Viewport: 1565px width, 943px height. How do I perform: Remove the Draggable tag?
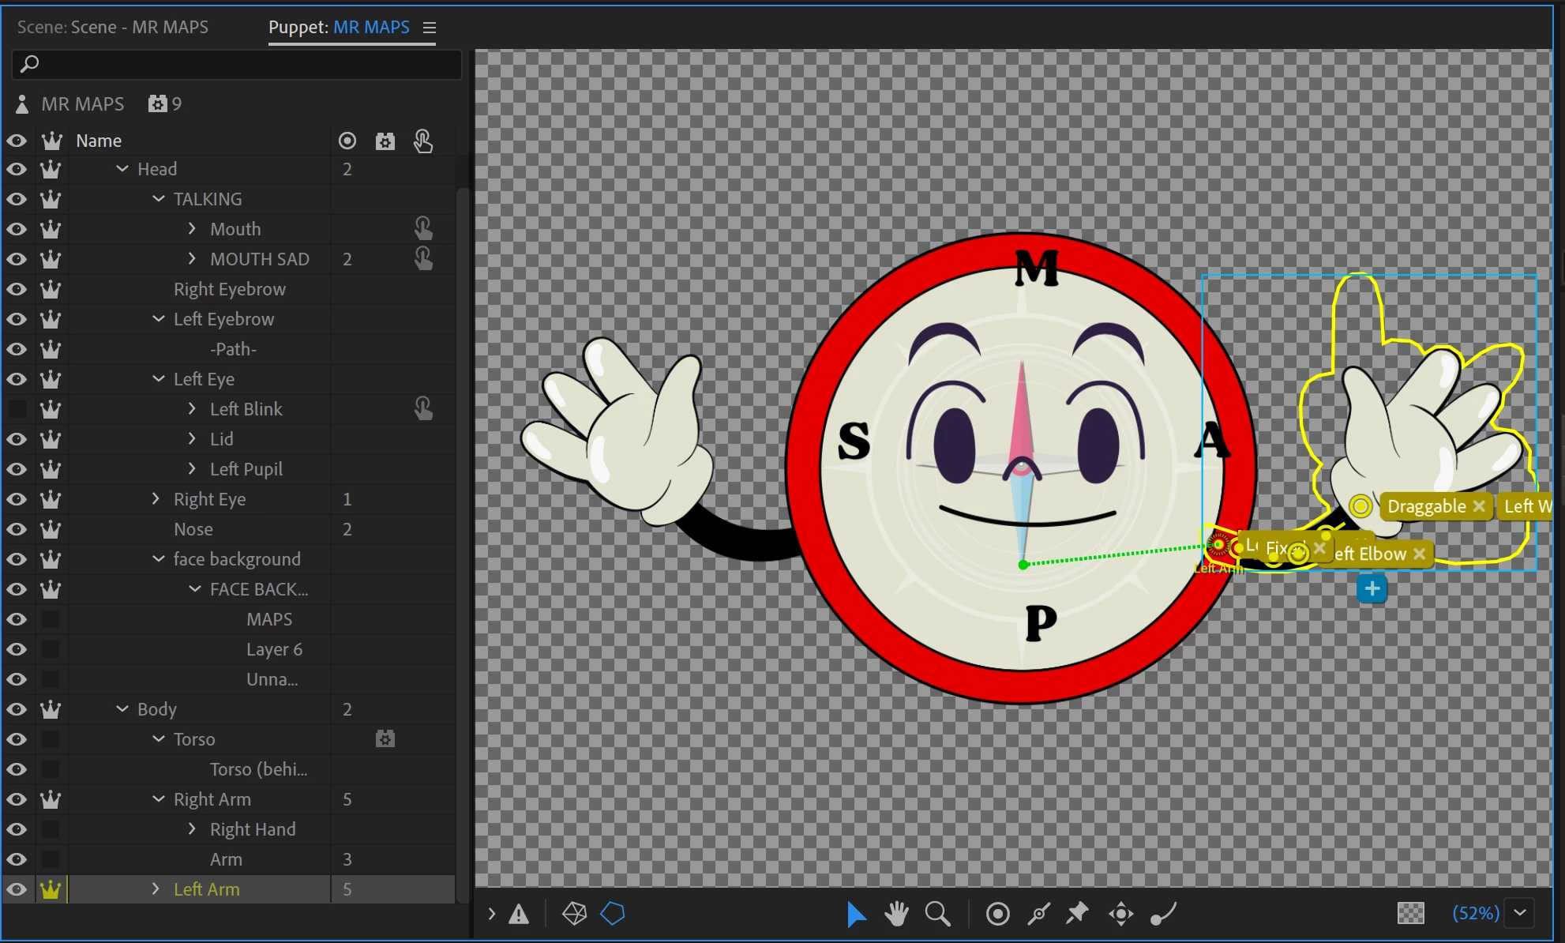tap(1479, 506)
